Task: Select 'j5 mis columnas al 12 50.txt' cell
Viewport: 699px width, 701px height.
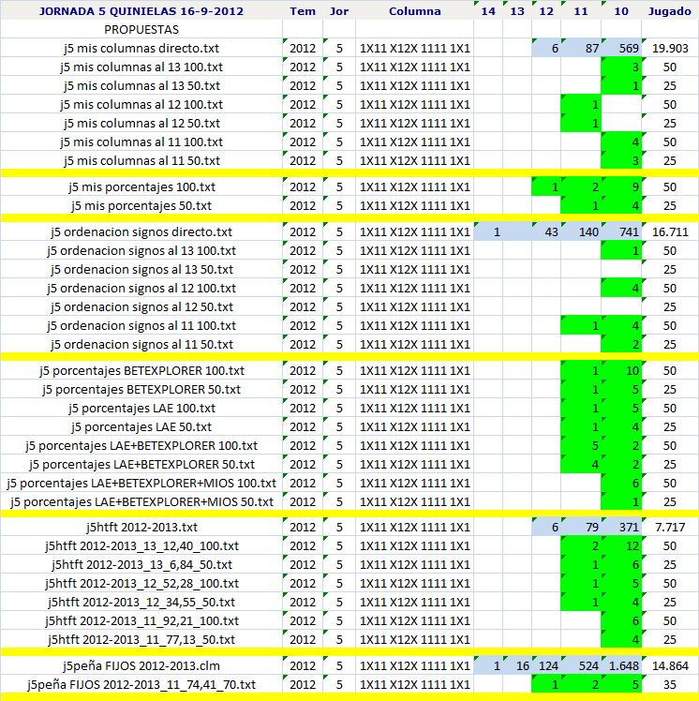Action: 141,124
